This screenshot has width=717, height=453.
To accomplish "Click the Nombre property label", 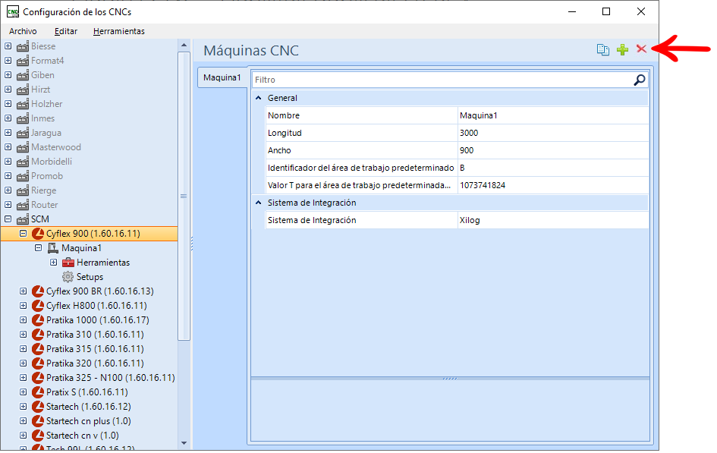I will (x=284, y=115).
